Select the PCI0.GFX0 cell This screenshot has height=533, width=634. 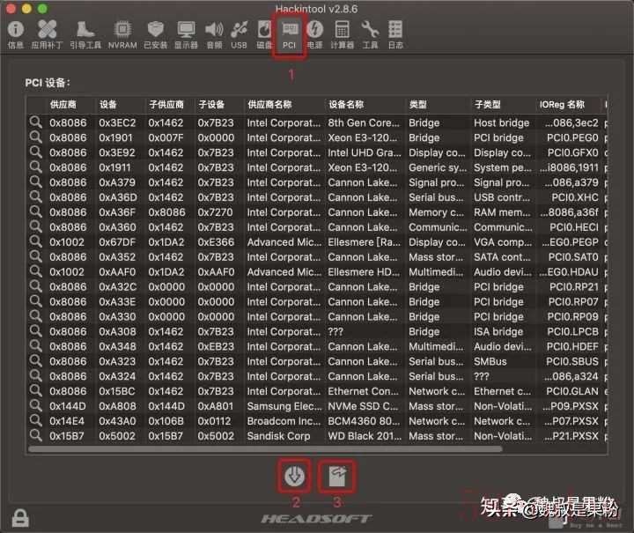coord(572,152)
